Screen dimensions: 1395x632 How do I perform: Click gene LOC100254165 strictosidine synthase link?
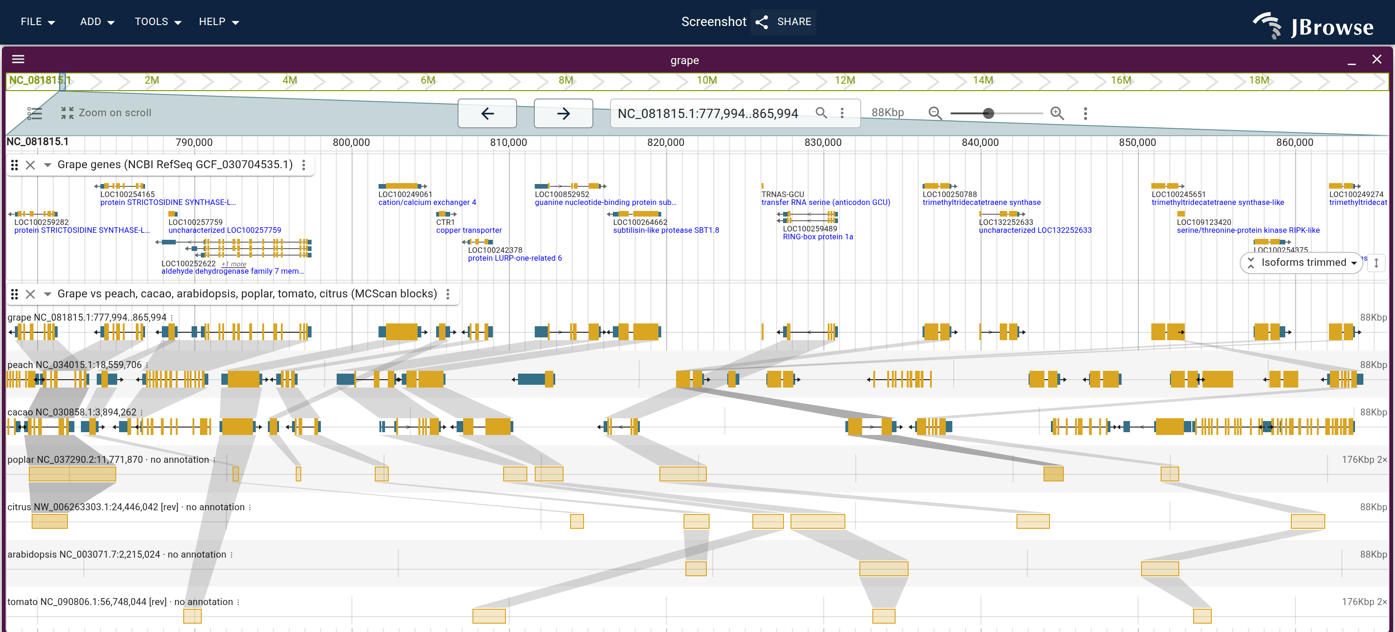[168, 202]
